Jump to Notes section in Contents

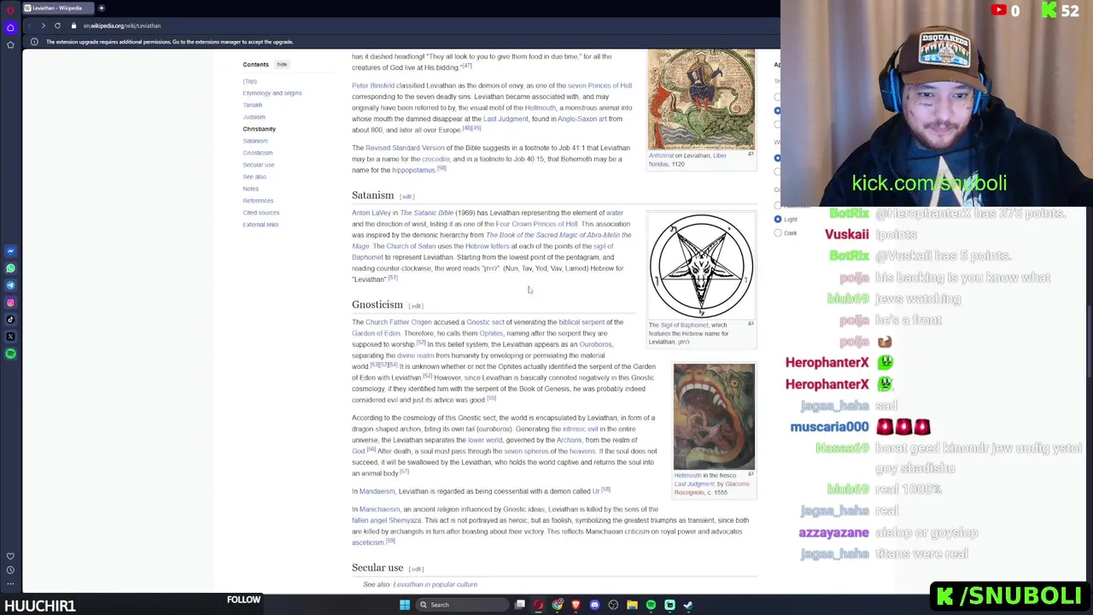coord(250,189)
